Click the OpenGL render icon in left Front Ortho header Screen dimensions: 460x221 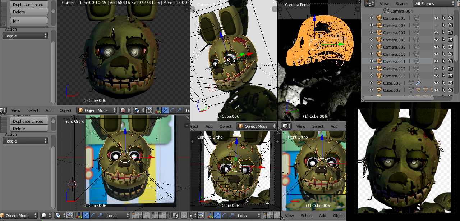(x=184, y=215)
